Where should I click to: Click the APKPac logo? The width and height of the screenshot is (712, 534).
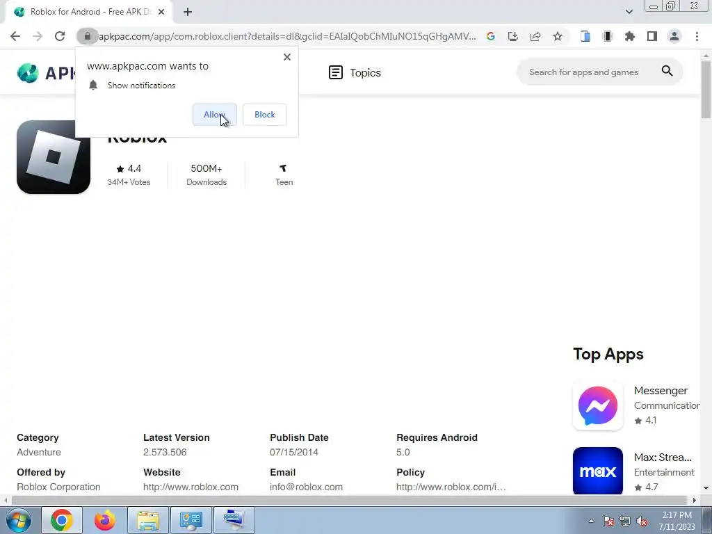(45, 72)
